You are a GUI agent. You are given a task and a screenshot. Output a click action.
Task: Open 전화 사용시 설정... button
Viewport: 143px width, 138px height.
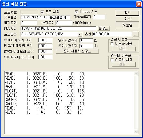point(77,51)
